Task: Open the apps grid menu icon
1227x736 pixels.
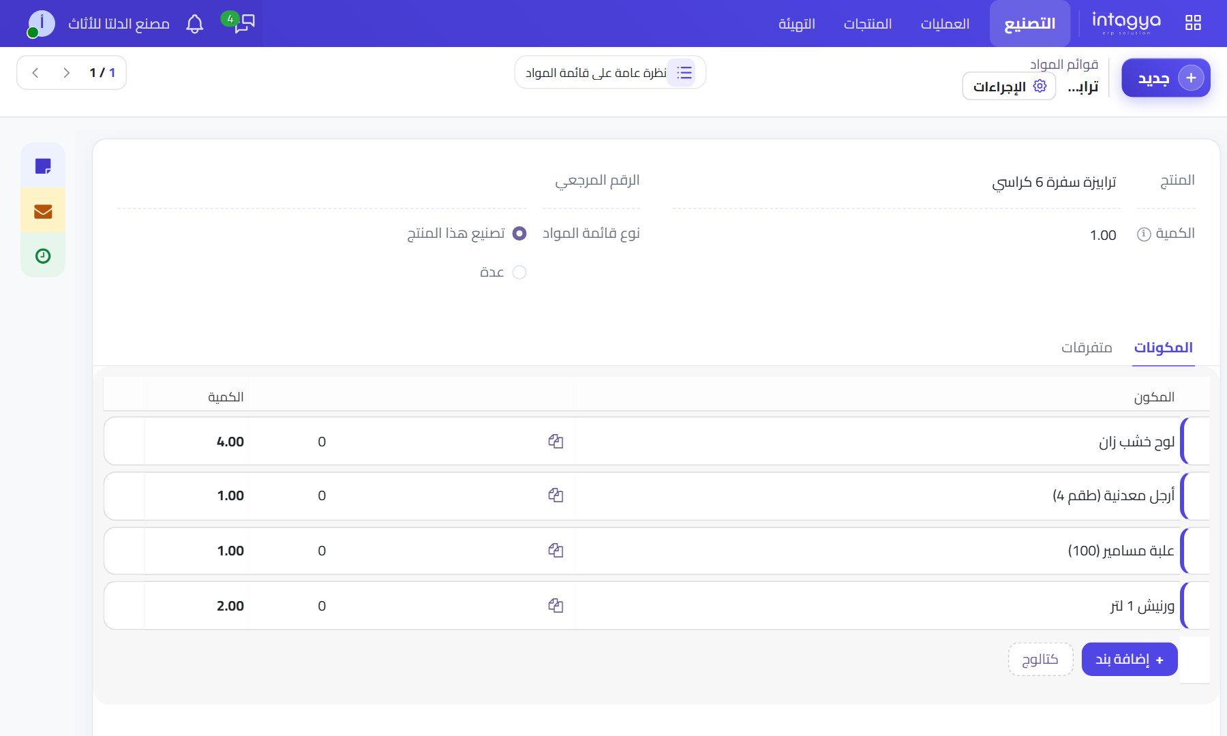Action: (1193, 22)
